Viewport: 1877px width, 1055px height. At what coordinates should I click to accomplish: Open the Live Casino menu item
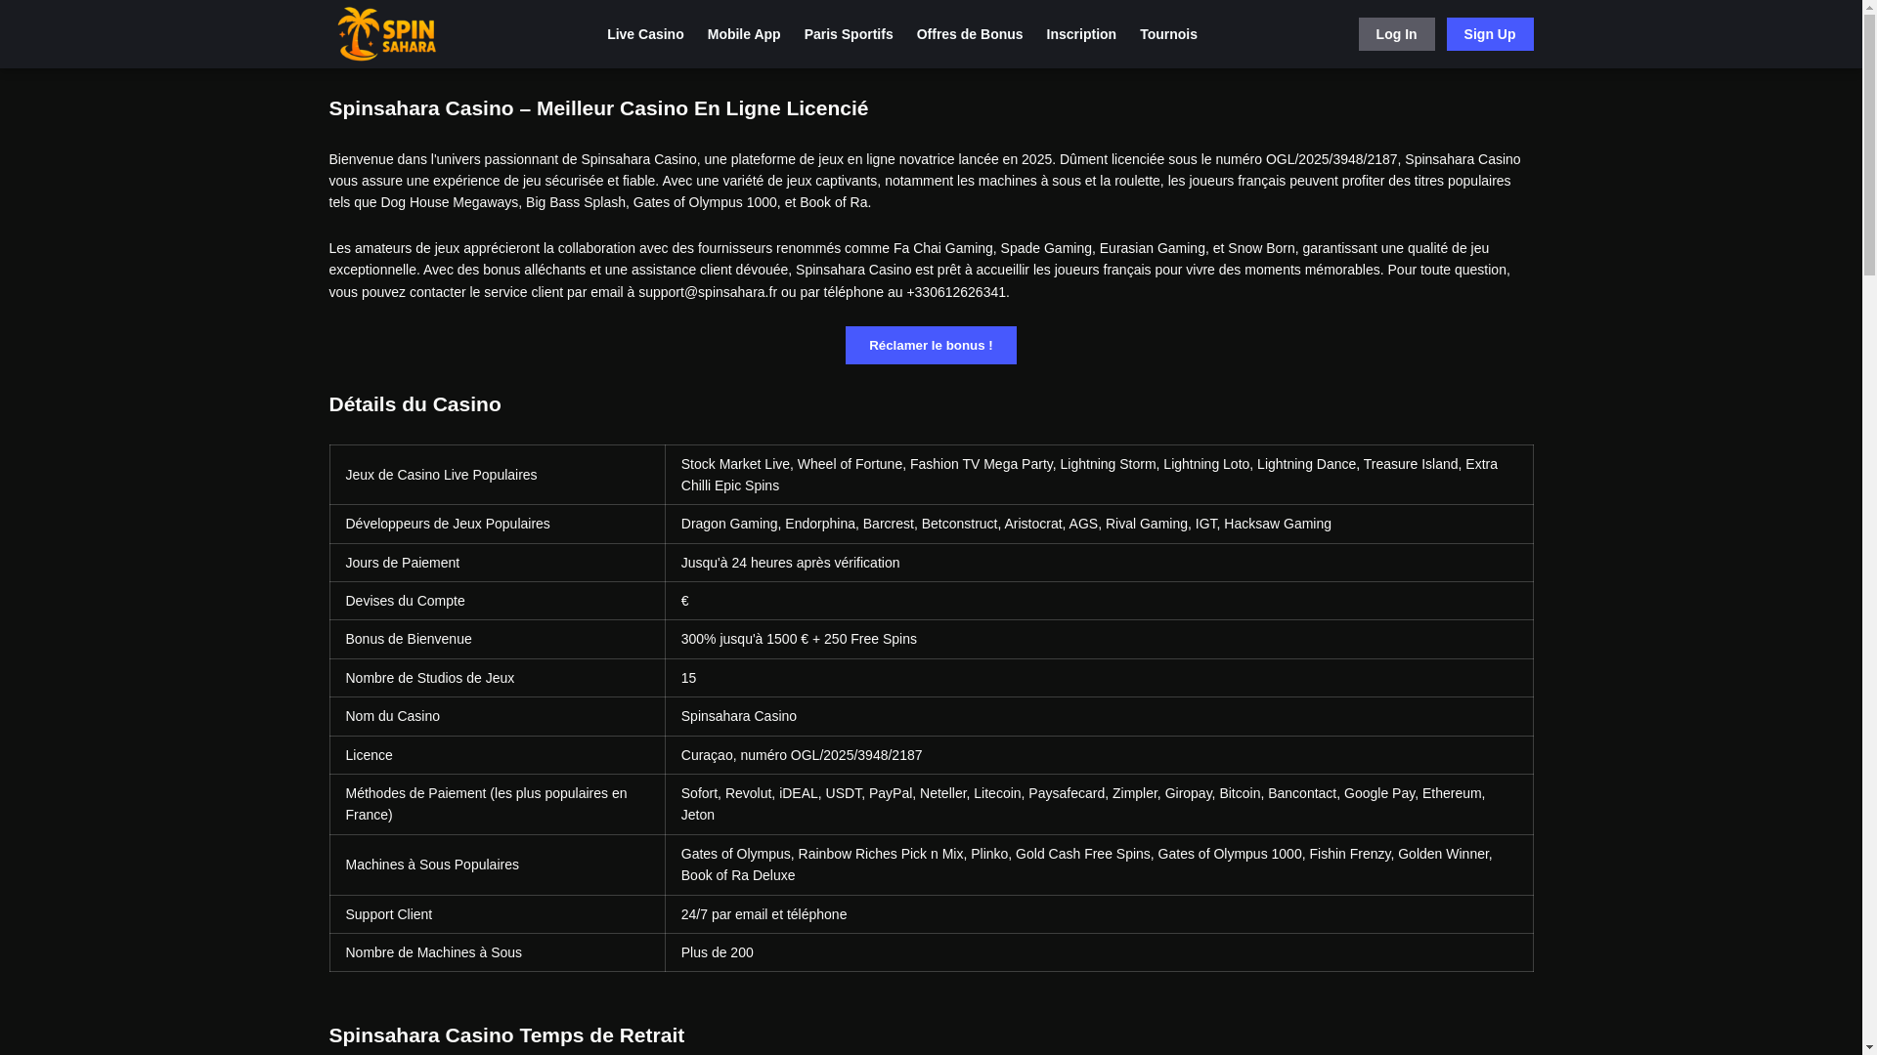tap(645, 34)
